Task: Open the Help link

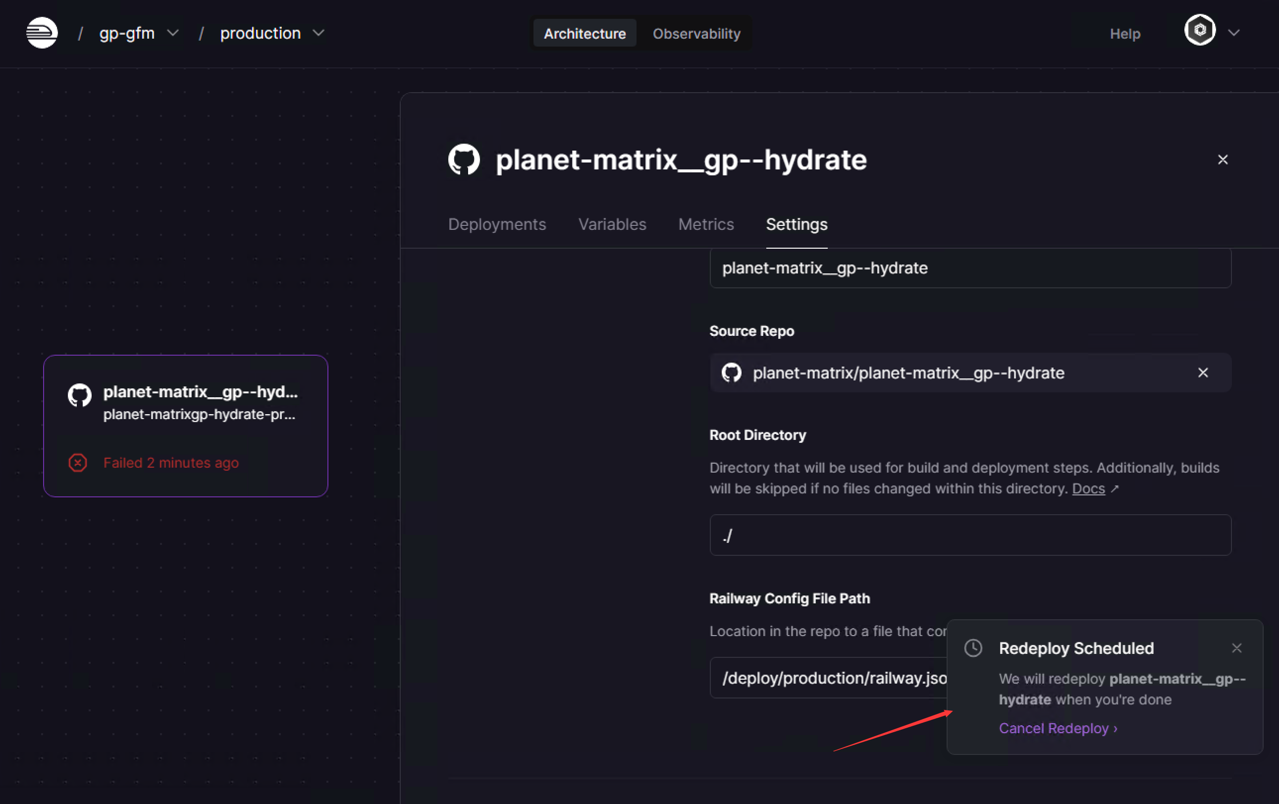Action: tap(1124, 34)
